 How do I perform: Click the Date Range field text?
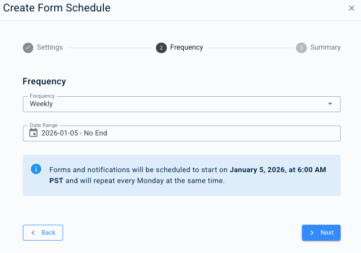click(x=74, y=133)
